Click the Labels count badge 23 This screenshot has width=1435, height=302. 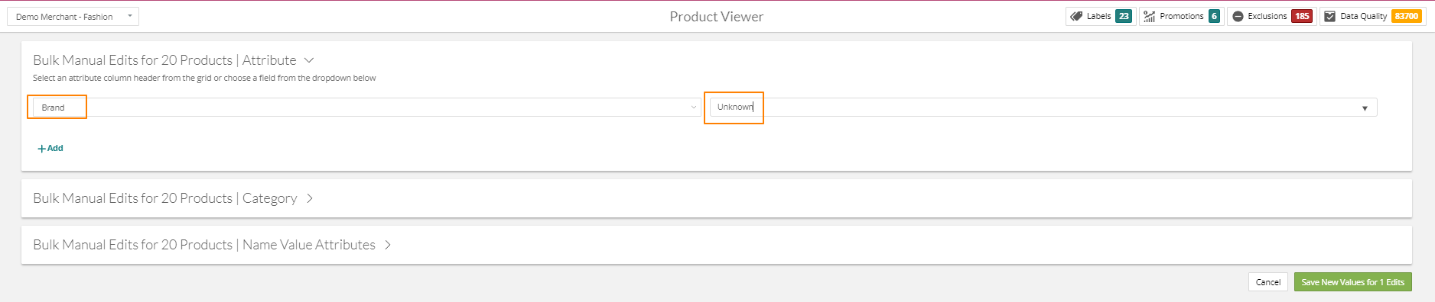[x=1124, y=16]
